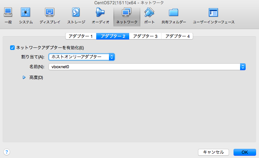
Task: Open the 割り当て dropdown showing ホストオンリーアダプター
Action: coord(82,57)
